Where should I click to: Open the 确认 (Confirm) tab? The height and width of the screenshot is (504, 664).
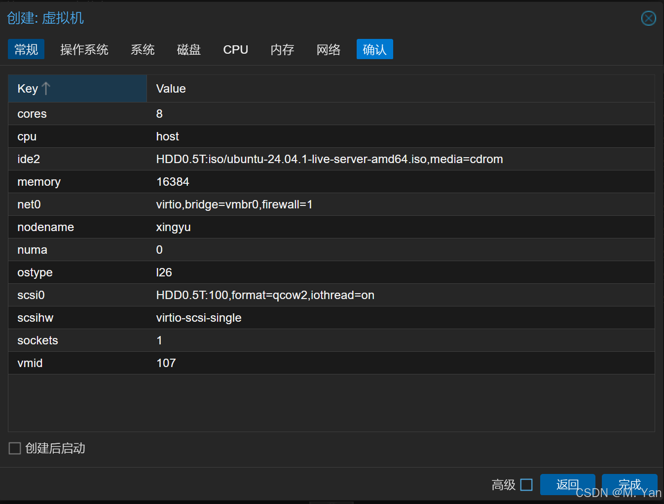(374, 49)
